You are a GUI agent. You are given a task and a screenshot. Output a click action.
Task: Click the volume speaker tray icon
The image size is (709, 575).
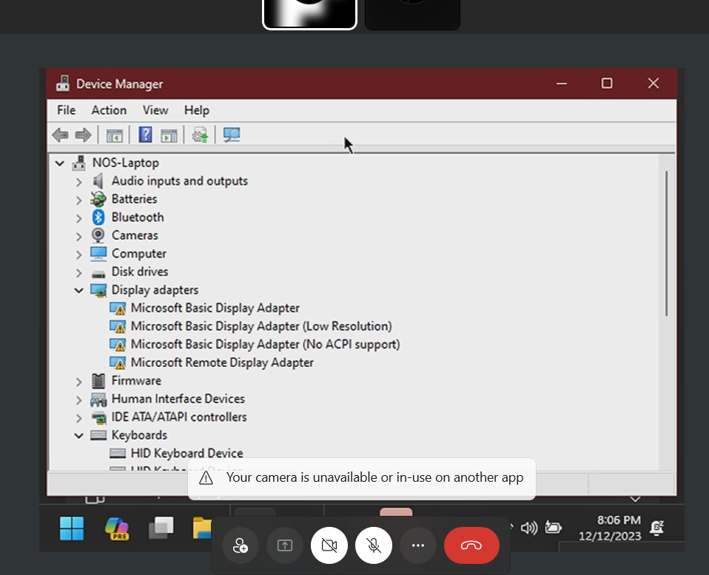click(529, 528)
